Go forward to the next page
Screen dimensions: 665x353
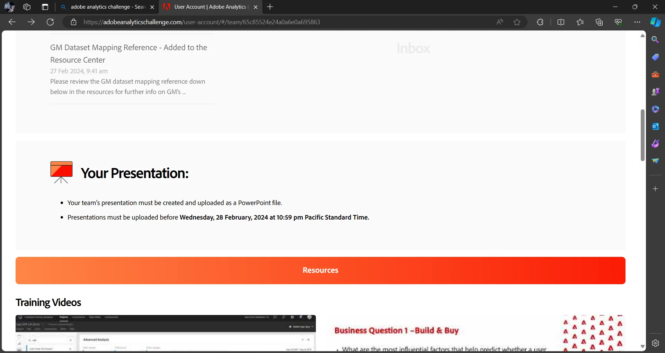tap(31, 22)
